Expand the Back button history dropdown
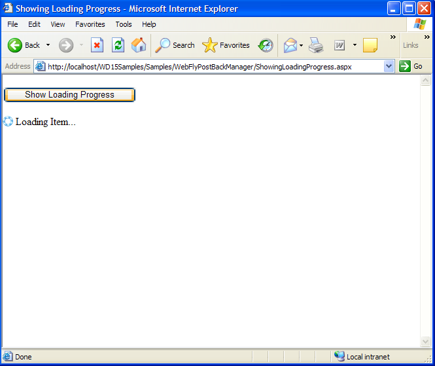435x366 pixels. click(x=48, y=45)
